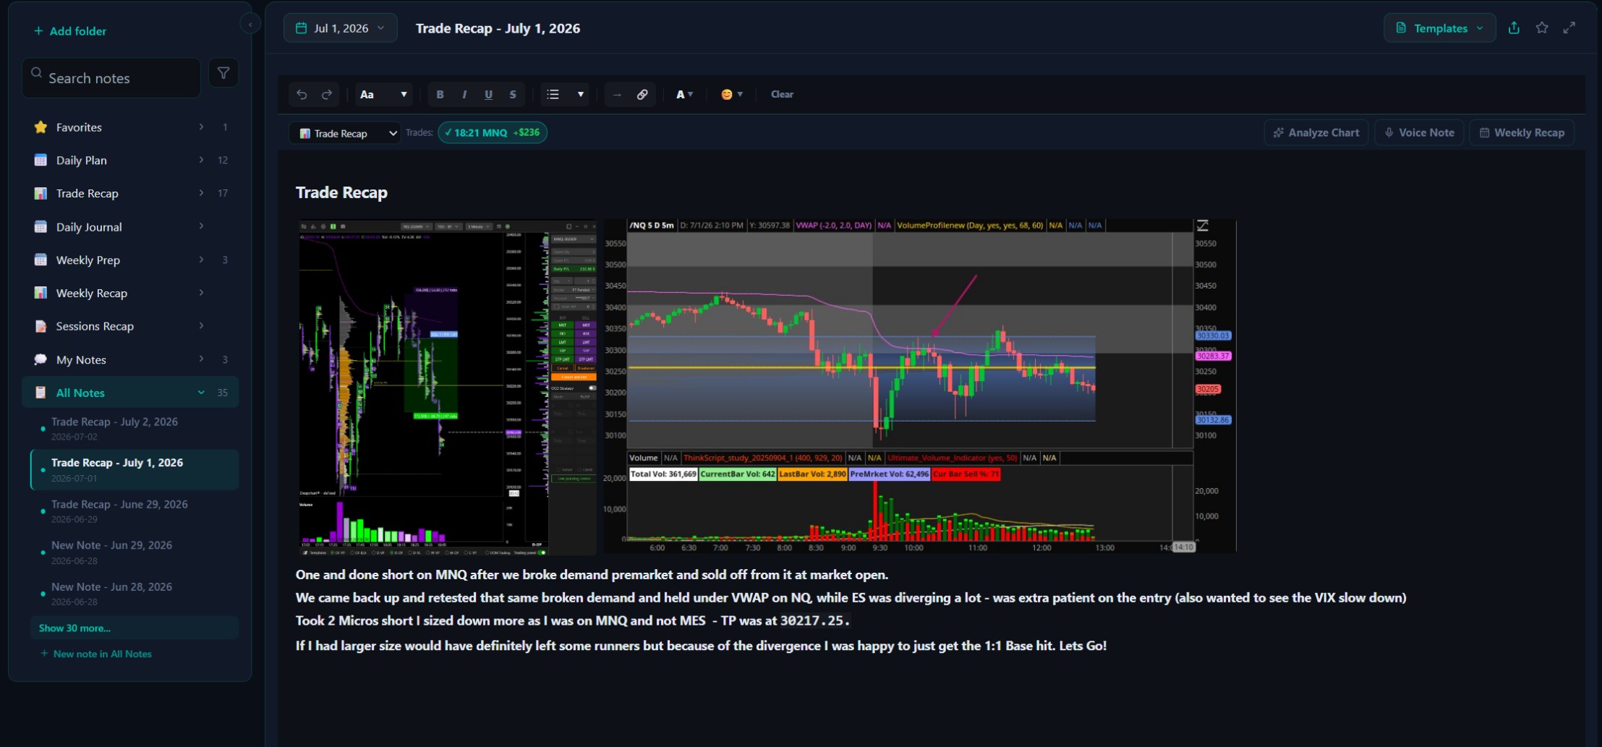Toggle underline formatting
The height and width of the screenshot is (747, 1602).
(488, 95)
